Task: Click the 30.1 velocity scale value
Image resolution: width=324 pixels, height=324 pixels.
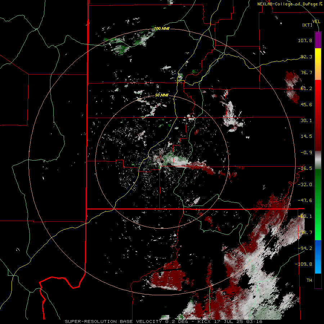Action: 306,121
